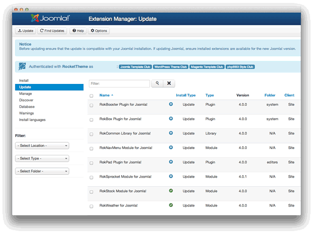Click the RocketTheme text in authentication bar
313x234 pixels.
click(x=75, y=67)
